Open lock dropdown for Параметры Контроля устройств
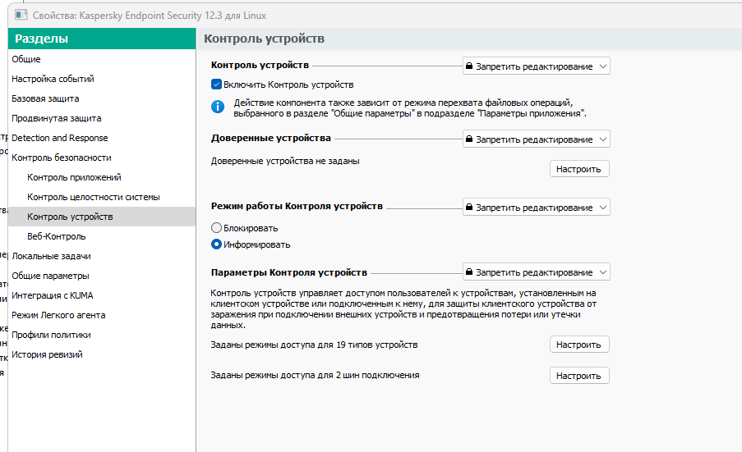 tap(536, 272)
